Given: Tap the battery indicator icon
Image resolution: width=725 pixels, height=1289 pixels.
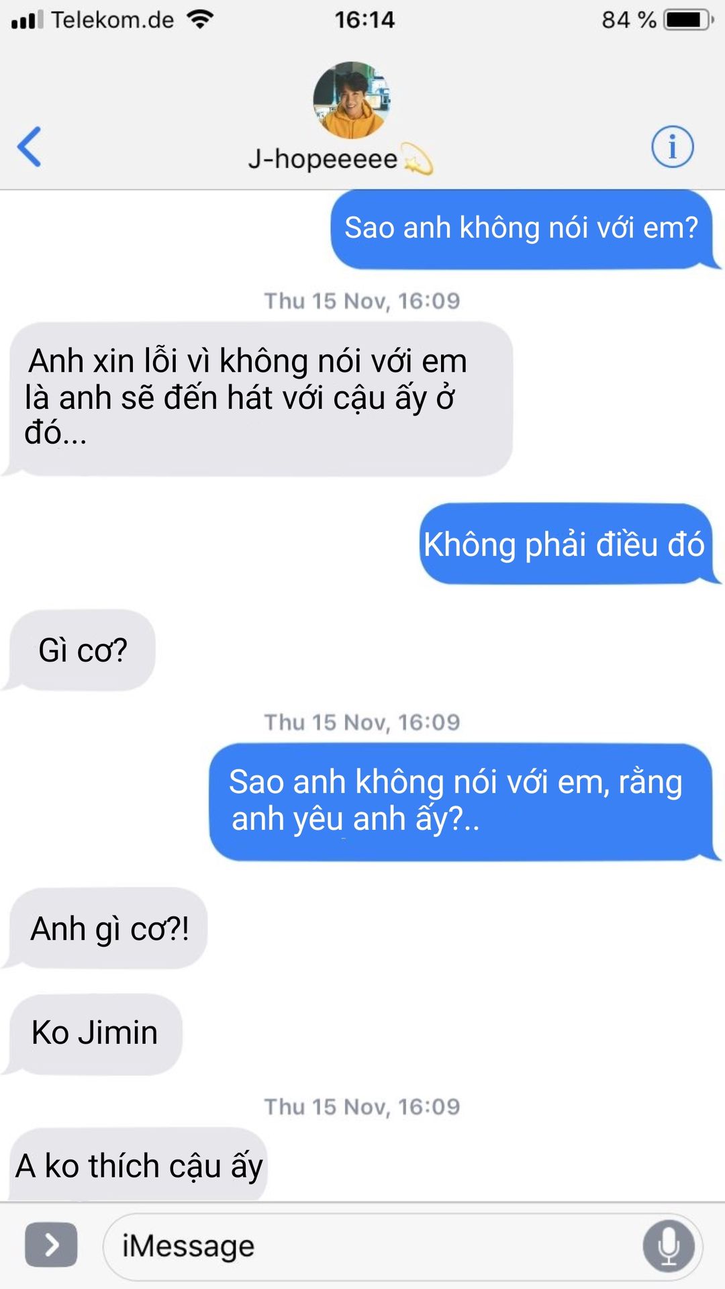Looking at the screenshot, I should click(689, 19).
